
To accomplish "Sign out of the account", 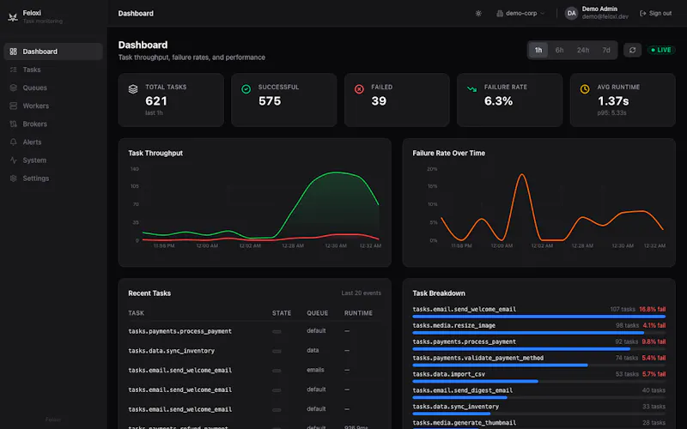I will point(655,14).
